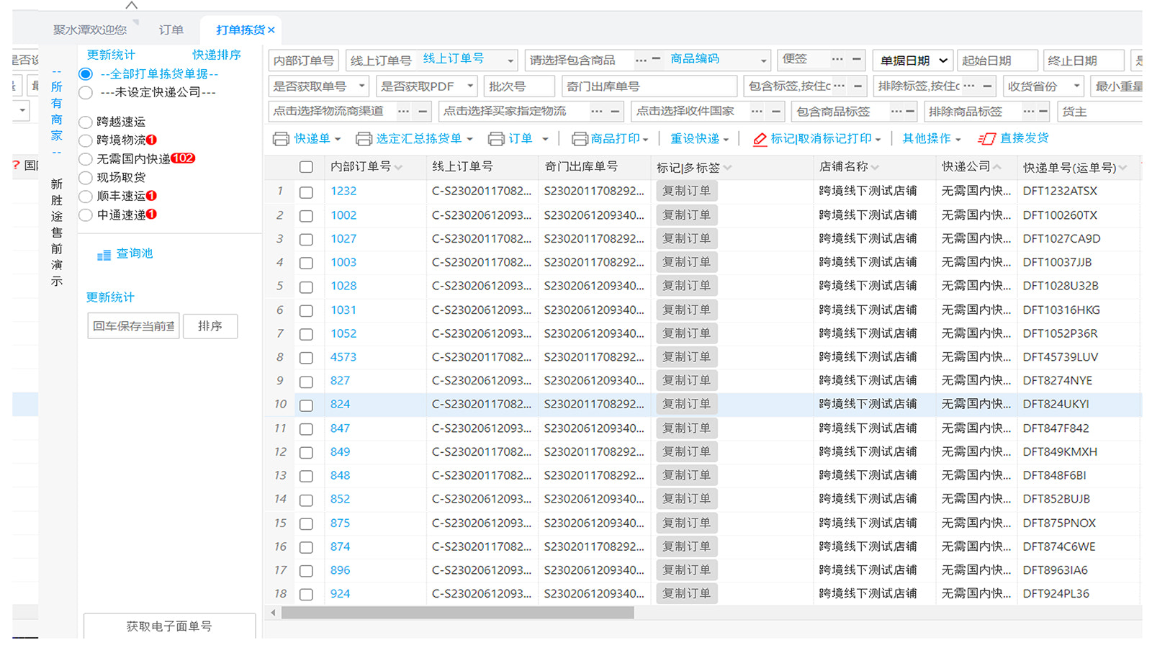Open the 线上订单号 type dropdown
The height and width of the screenshot is (648, 1152).
click(510, 60)
